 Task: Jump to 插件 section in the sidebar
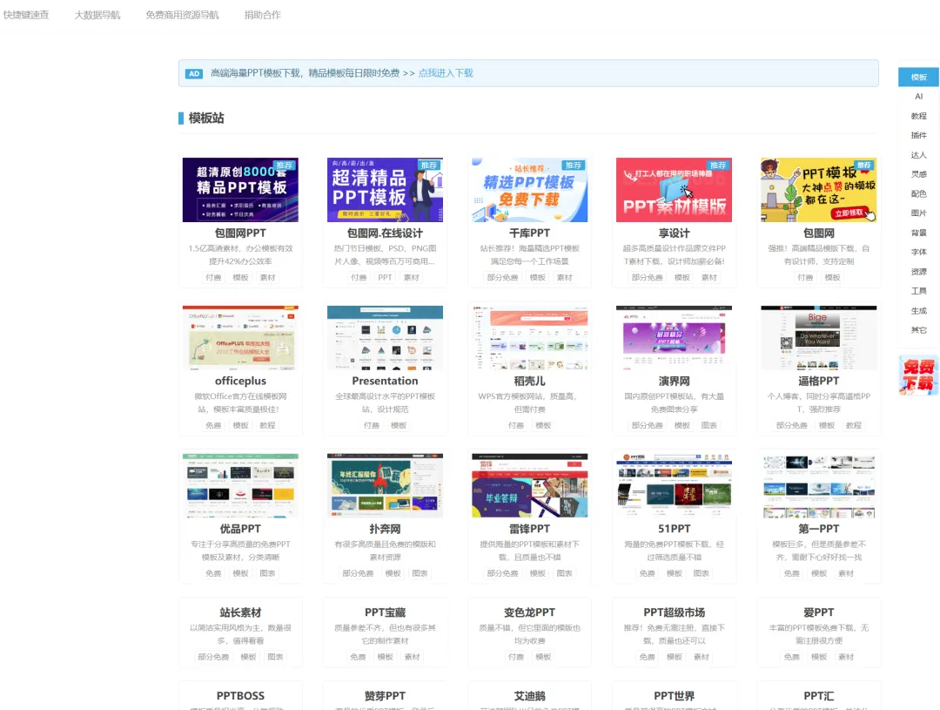(x=918, y=136)
